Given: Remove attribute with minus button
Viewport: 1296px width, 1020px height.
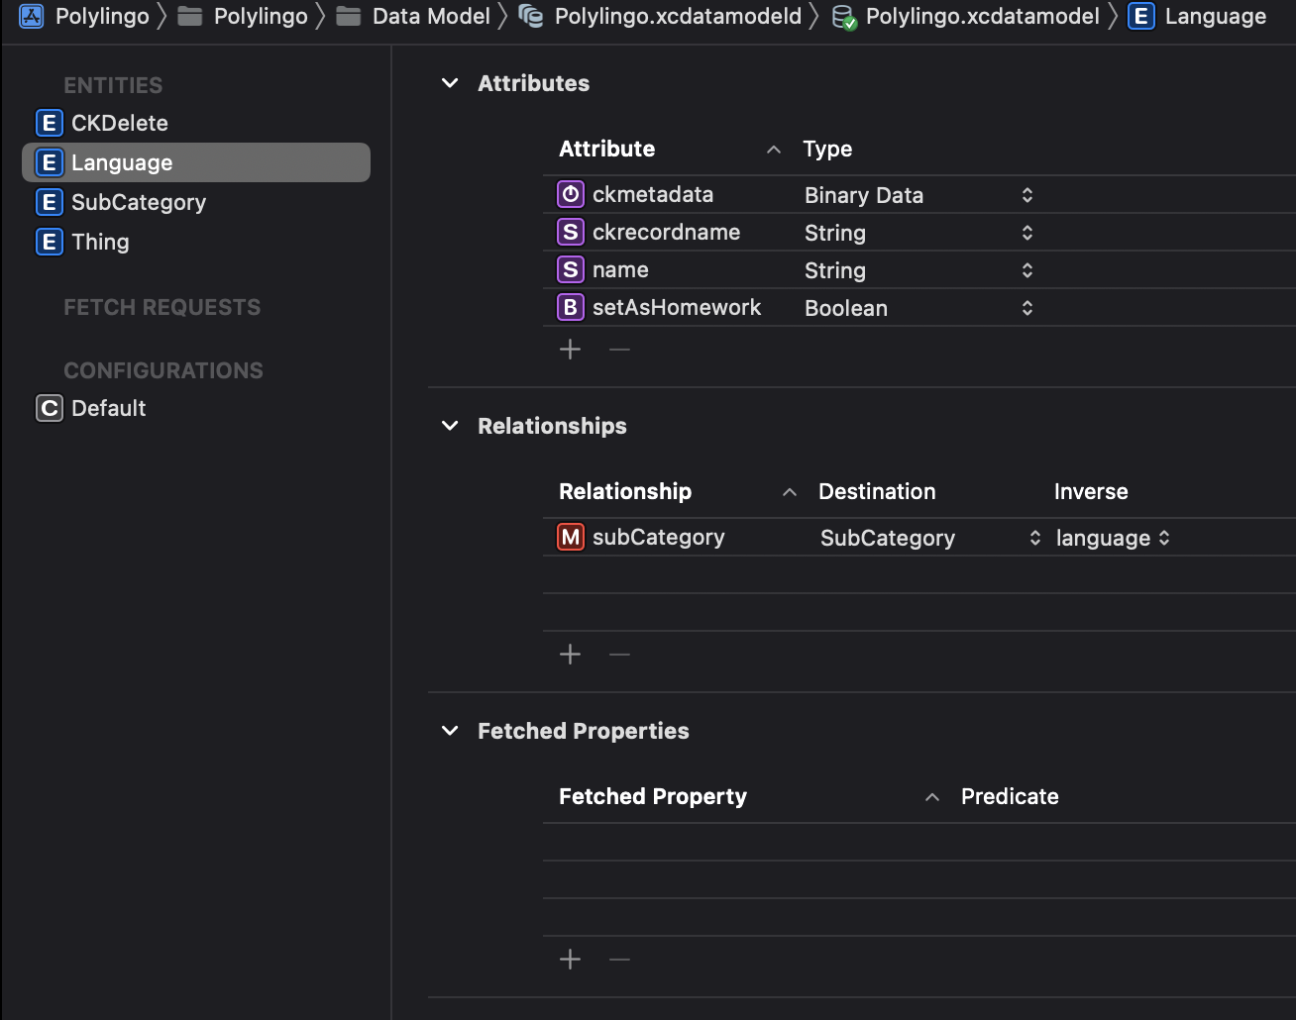Looking at the screenshot, I should (619, 349).
